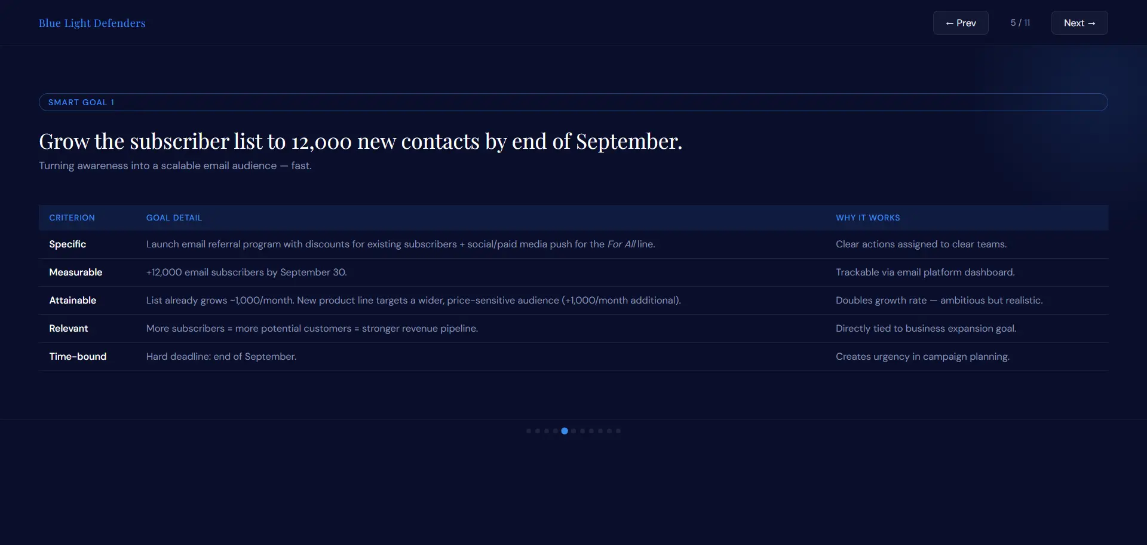Click the active fifth slide dot
Screen dimensions: 1147x545
pos(565,431)
